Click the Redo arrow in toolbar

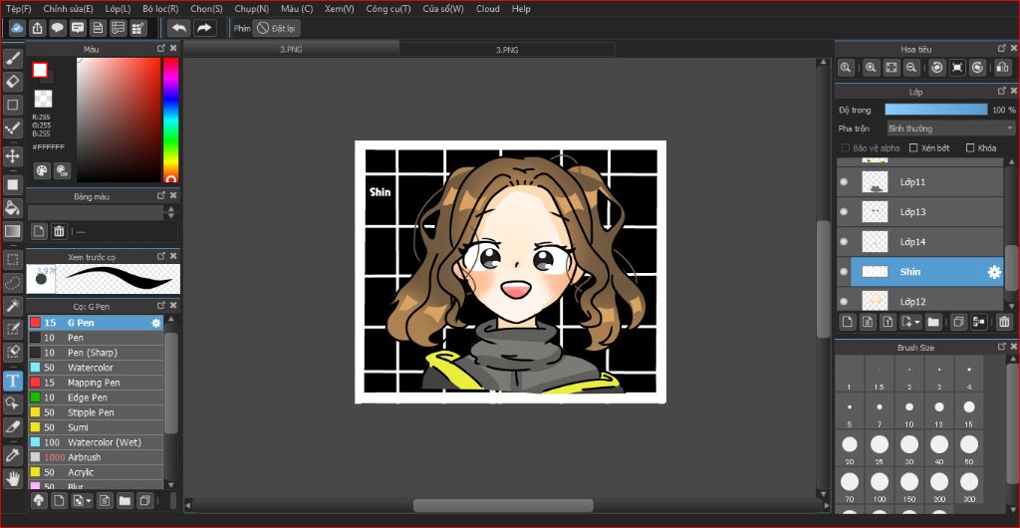(x=205, y=28)
